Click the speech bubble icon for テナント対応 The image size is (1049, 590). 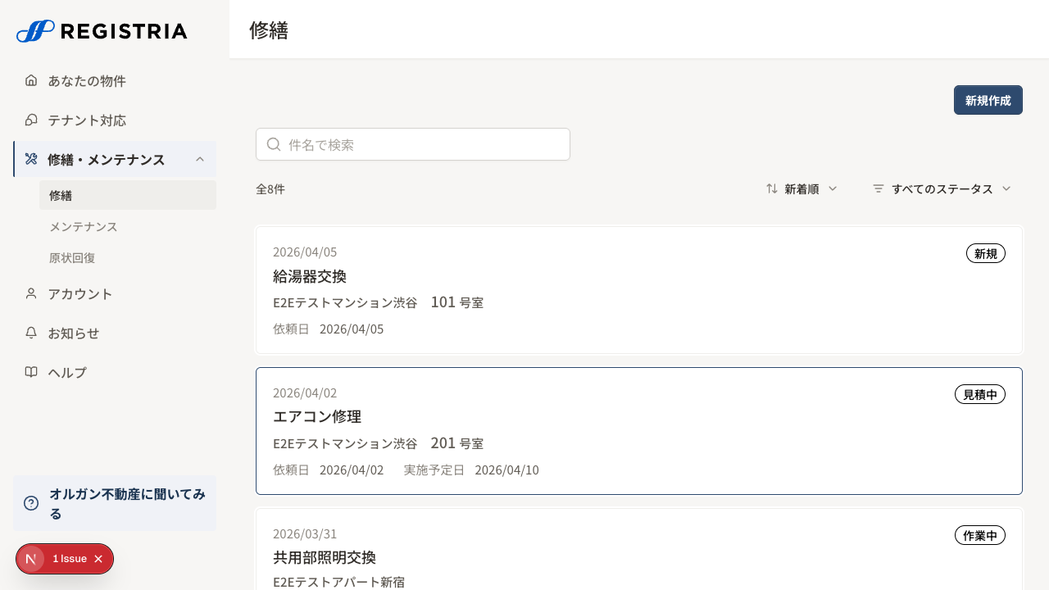(30, 120)
